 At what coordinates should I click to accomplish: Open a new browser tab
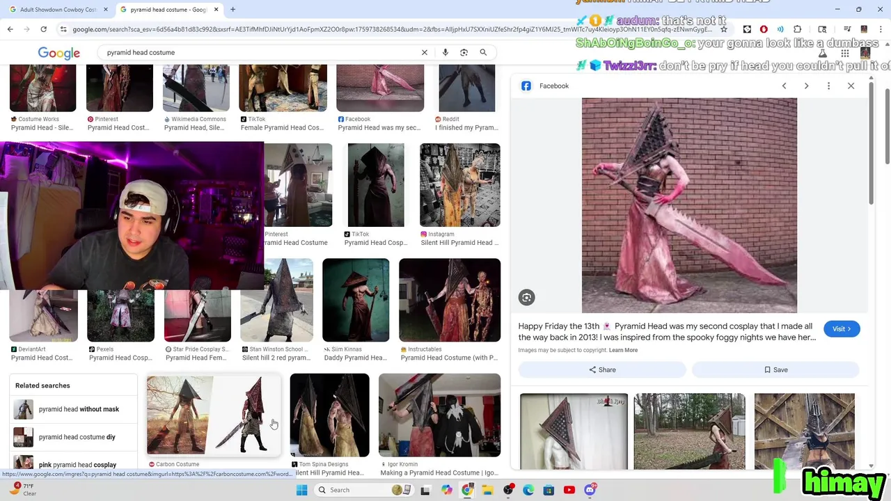[232, 10]
